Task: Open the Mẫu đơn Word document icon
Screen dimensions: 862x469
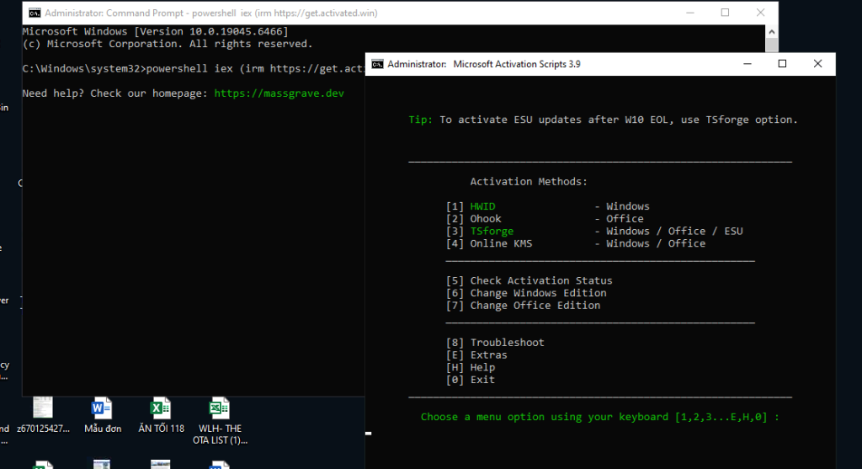Action: (x=102, y=410)
